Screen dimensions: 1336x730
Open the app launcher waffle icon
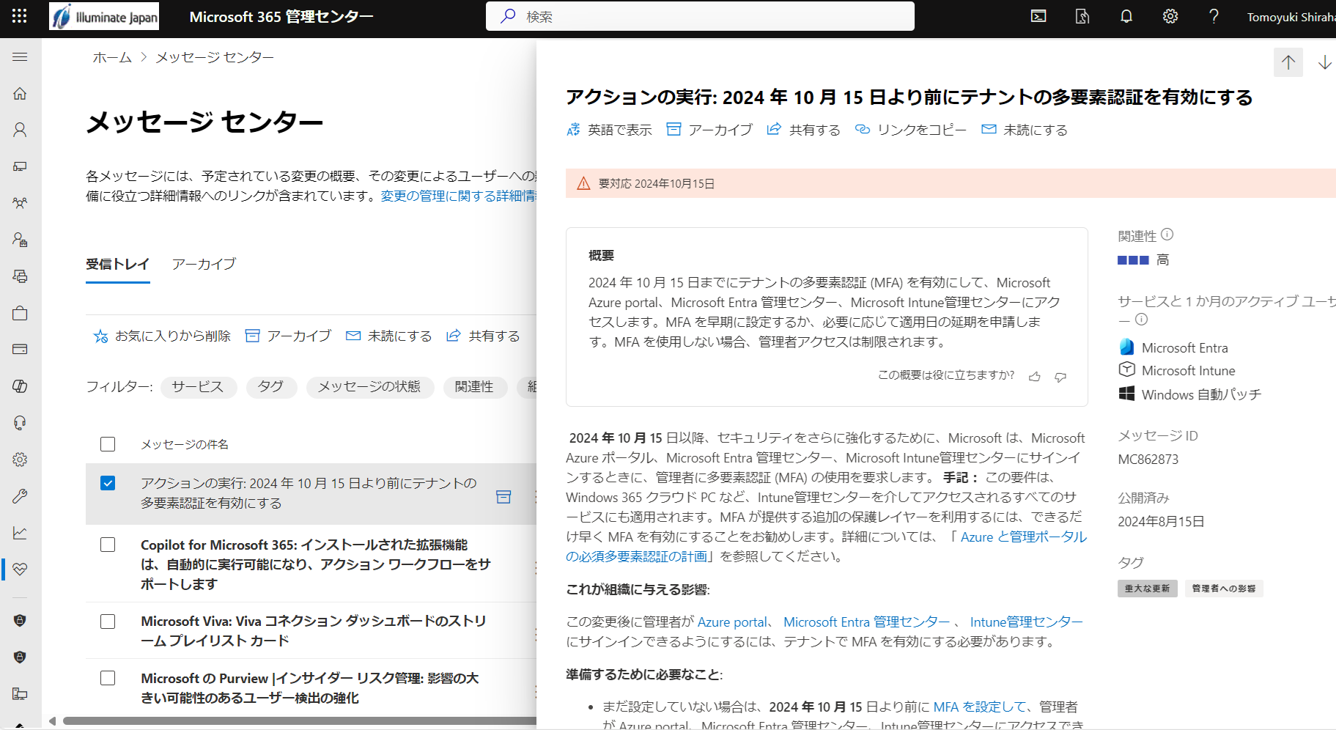[x=20, y=16]
